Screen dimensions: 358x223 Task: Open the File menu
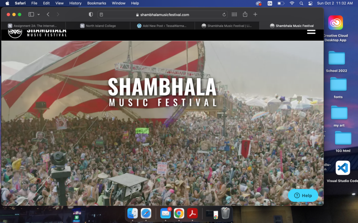(x=34, y=3)
